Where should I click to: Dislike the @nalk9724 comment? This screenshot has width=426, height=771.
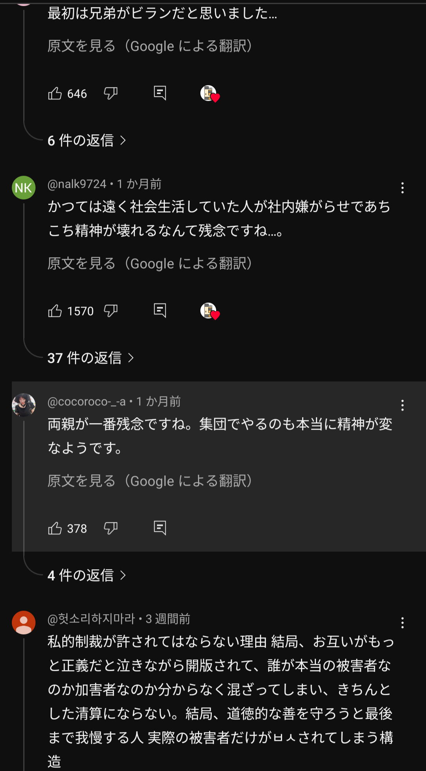point(111,311)
